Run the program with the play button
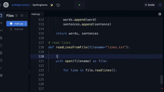 pyautogui.click(x=79, y=5)
